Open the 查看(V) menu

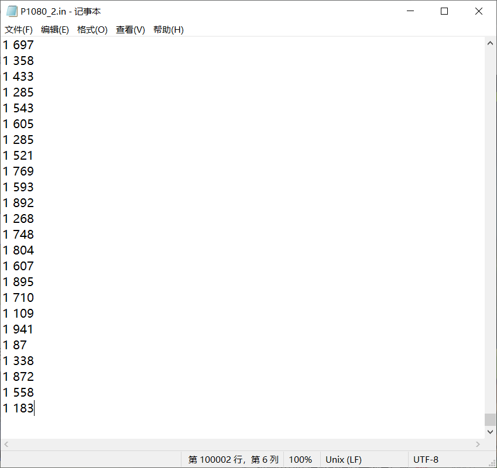(x=130, y=30)
